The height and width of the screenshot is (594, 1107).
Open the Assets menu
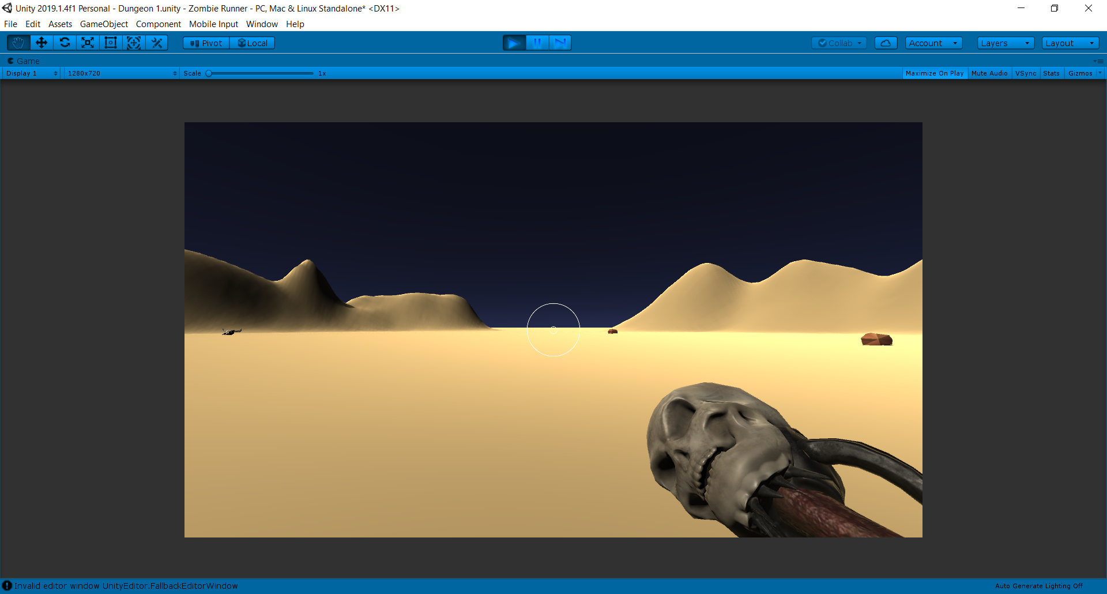tap(60, 24)
